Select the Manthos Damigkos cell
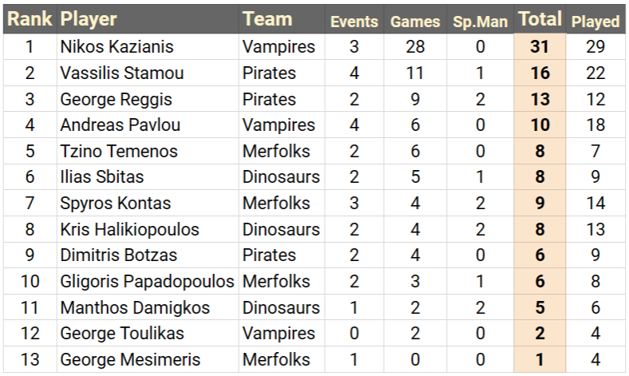 tap(124, 307)
